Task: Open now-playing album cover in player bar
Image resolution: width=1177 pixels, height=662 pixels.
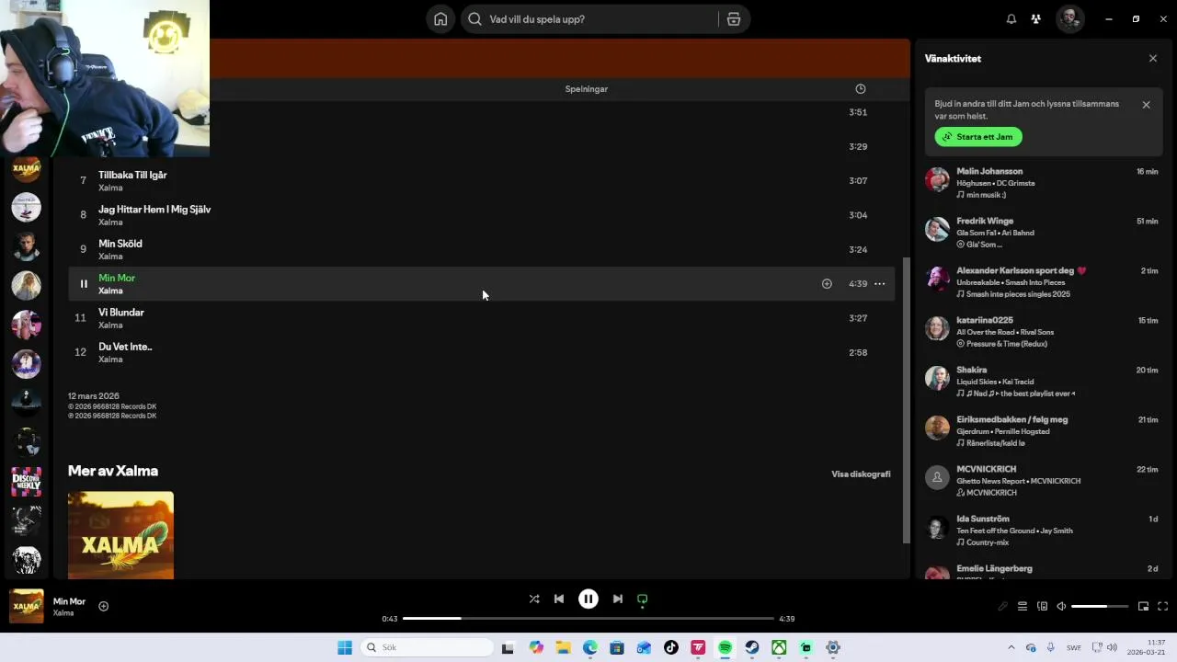Action: click(27, 606)
